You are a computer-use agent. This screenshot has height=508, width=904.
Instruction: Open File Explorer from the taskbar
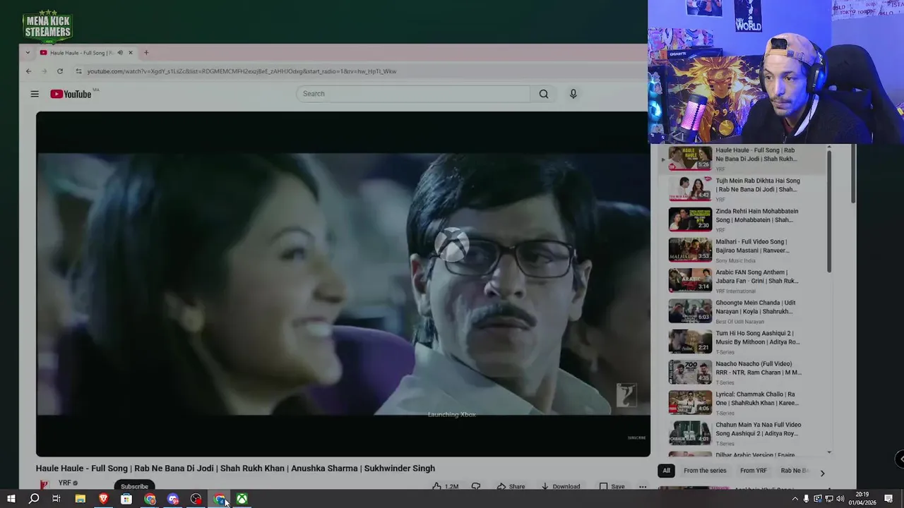(80, 499)
